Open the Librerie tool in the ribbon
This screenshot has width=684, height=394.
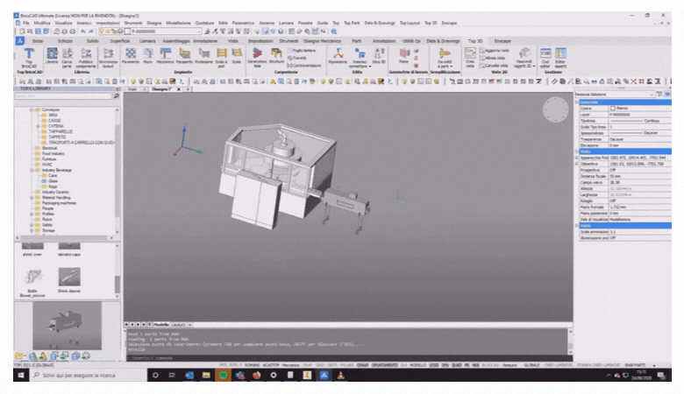(x=52, y=55)
